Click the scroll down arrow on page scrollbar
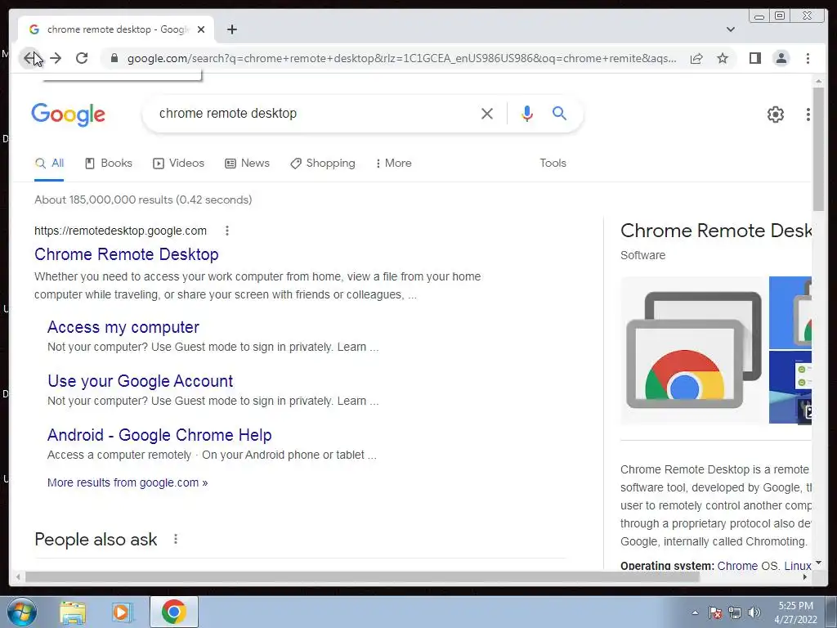The width and height of the screenshot is (837, 628). pyautogui.click(x=819, y=563)
